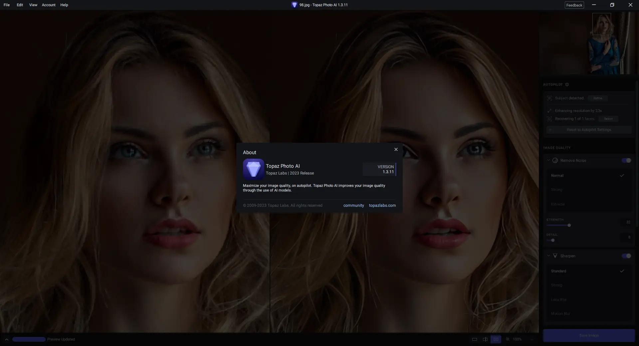Expand the bottom-left status panel chevron
This screenshot has width=639, height=346.
click(x=7, y=339)
